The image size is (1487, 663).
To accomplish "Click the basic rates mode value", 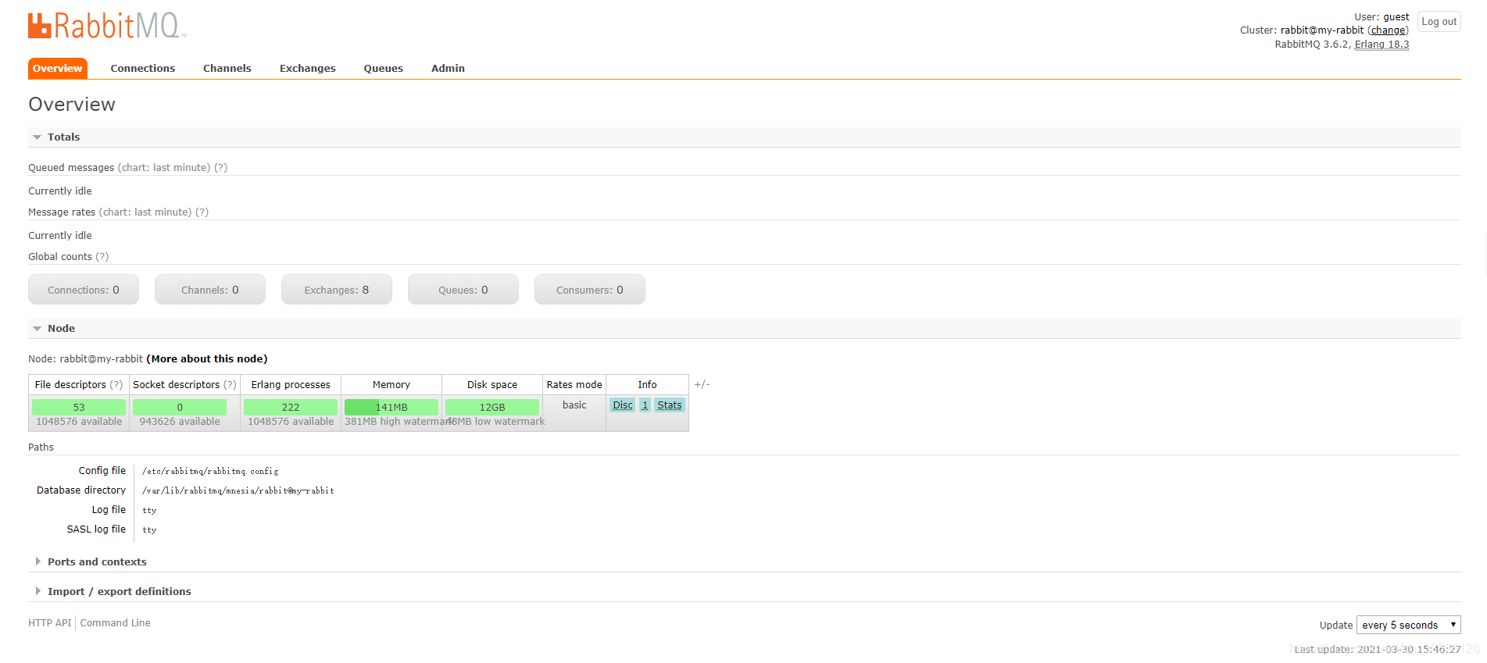I will pos(574,405).
